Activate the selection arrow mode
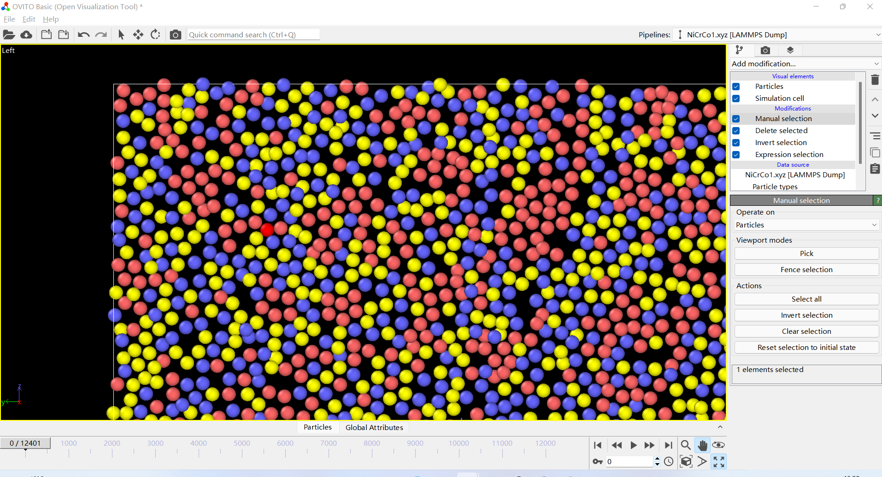This screenshot has height=477, width=882. coord(121,35)
